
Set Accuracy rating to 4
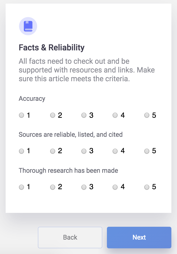click(x=115, y=115)
